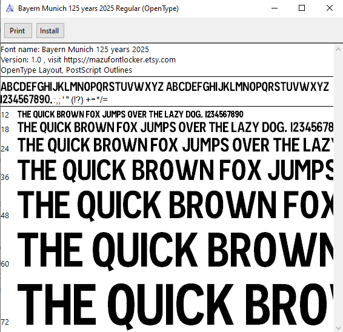
Task: Click the 72 point size label
Action: coord(5,322)
